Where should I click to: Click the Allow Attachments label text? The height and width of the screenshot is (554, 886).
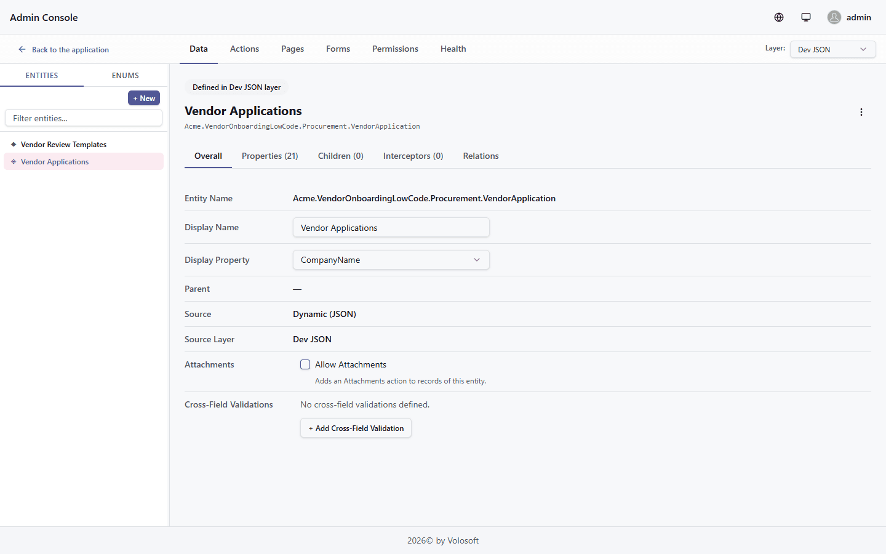pos(351,364)
